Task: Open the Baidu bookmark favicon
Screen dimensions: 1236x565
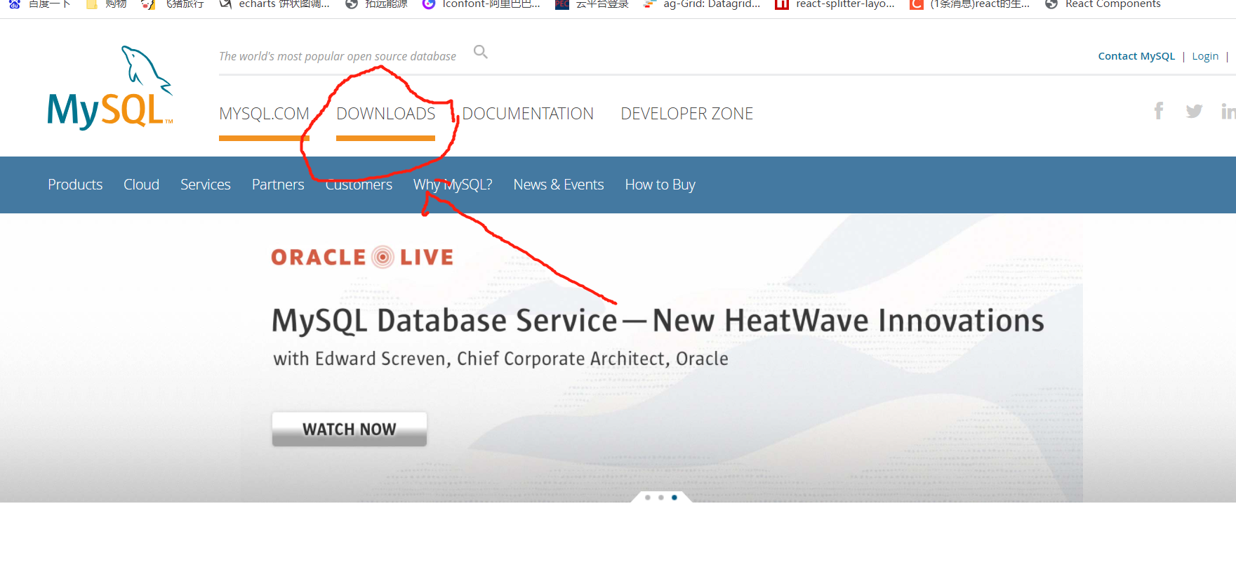Action: (14, 4)
